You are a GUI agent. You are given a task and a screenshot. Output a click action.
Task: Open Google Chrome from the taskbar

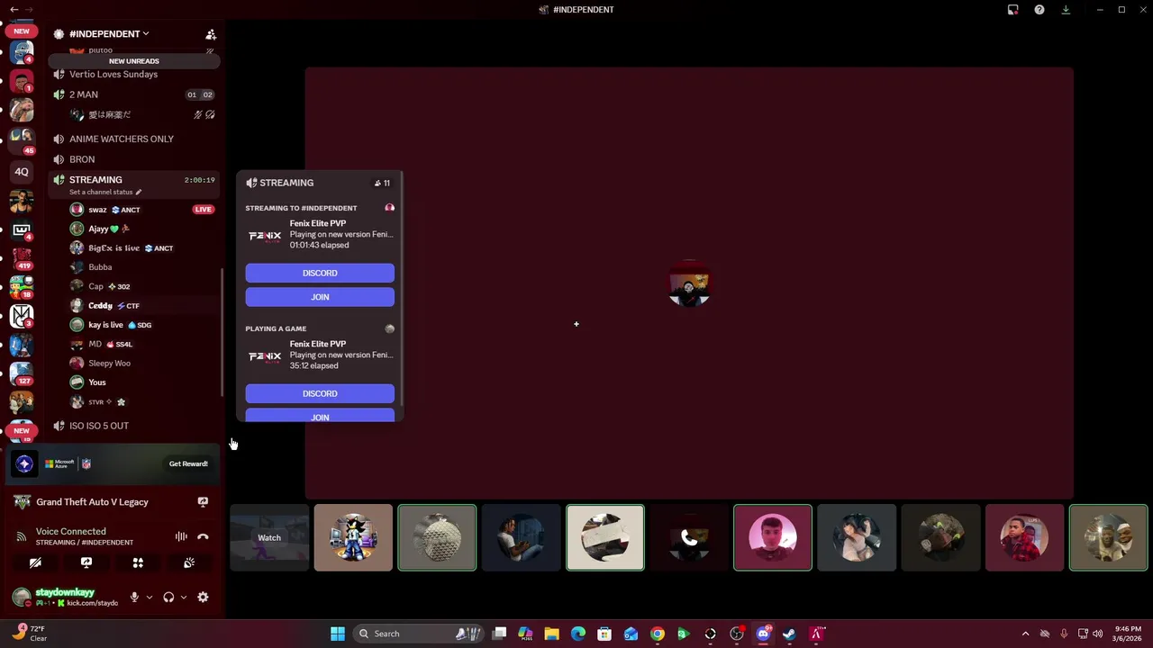click(x=658, y=634)
